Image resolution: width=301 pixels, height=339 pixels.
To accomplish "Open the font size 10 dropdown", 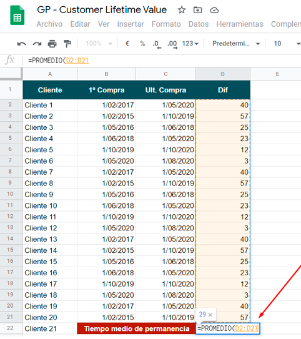I will 287,44.
